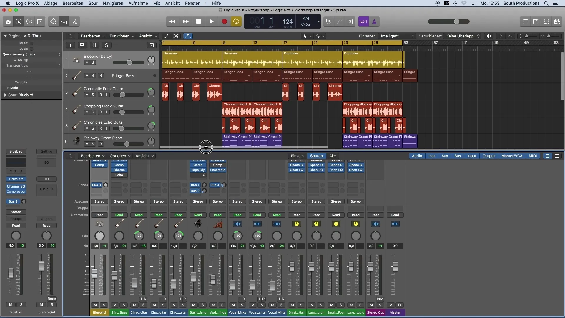Select the Spuren tab in mixer view
The image size is (565, 318).
[x=316, y=156]
